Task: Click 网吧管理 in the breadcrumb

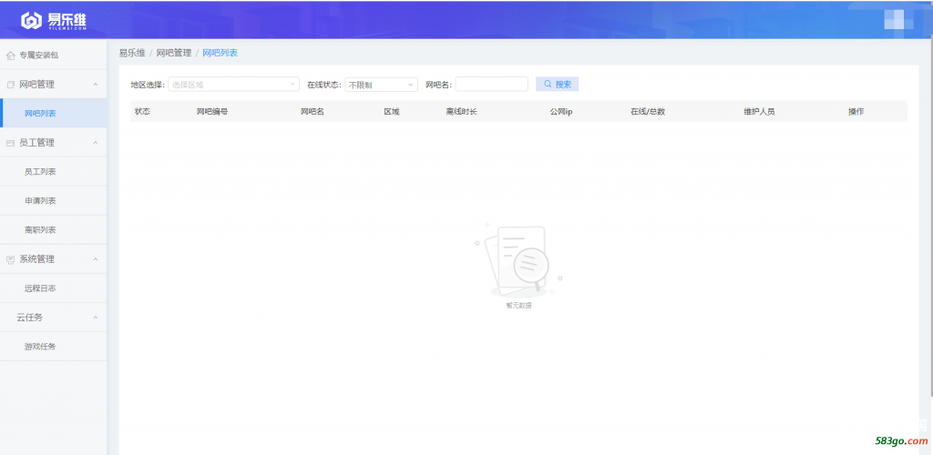Action: pos(174,54)
